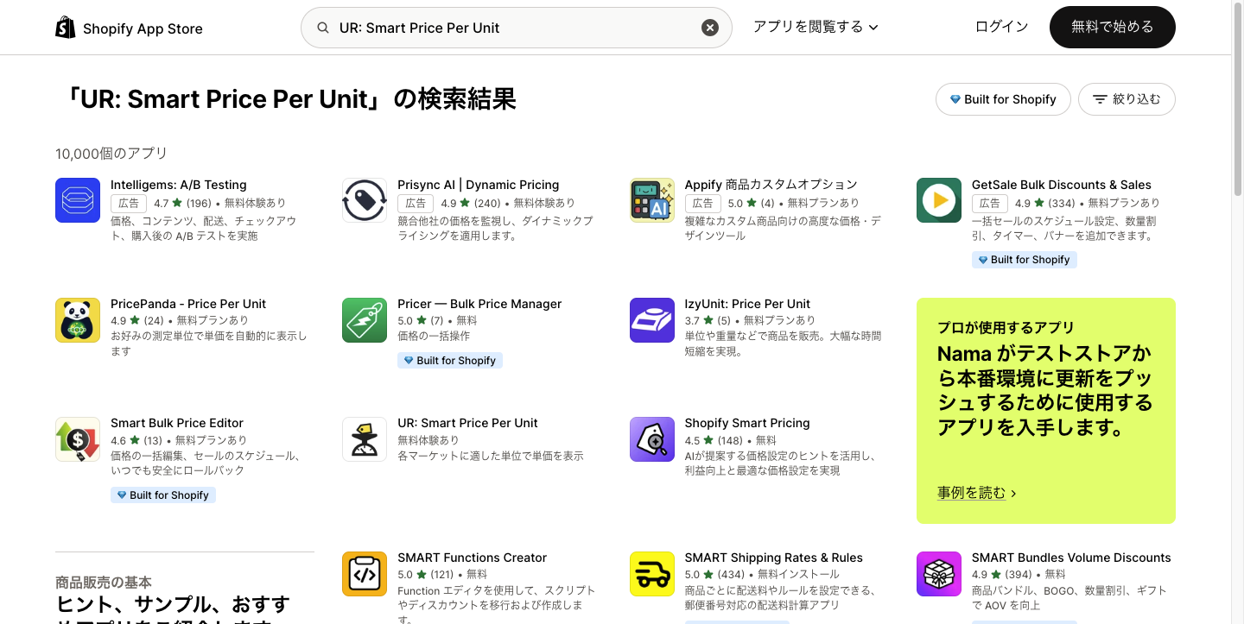Open the Shopify Smart Pricing title

(747, 423)
